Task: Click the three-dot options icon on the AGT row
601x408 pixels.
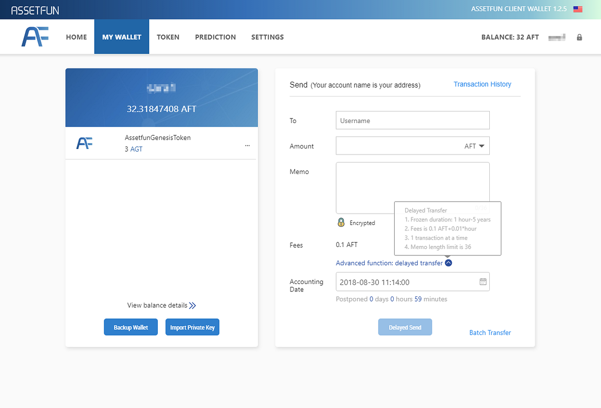Action: coord(247,145)
